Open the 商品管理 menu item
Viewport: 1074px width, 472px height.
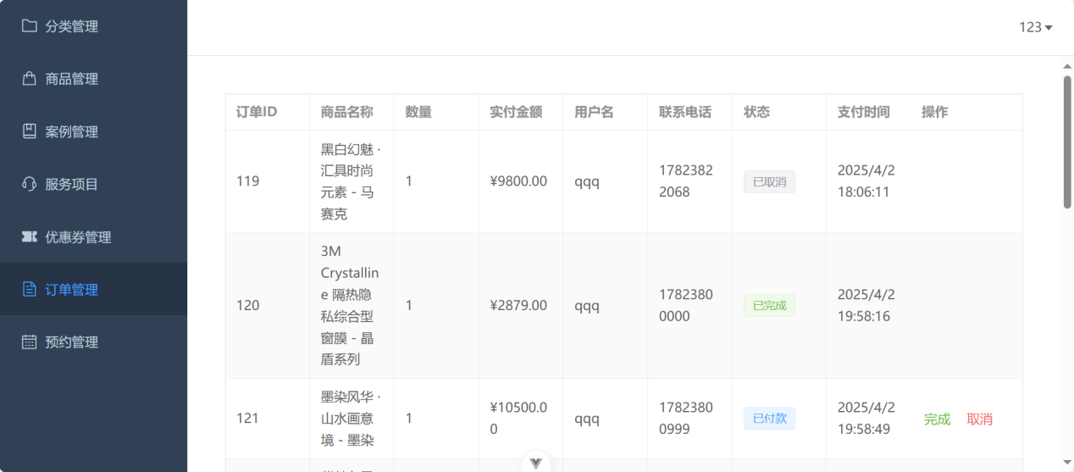(93, 79)
